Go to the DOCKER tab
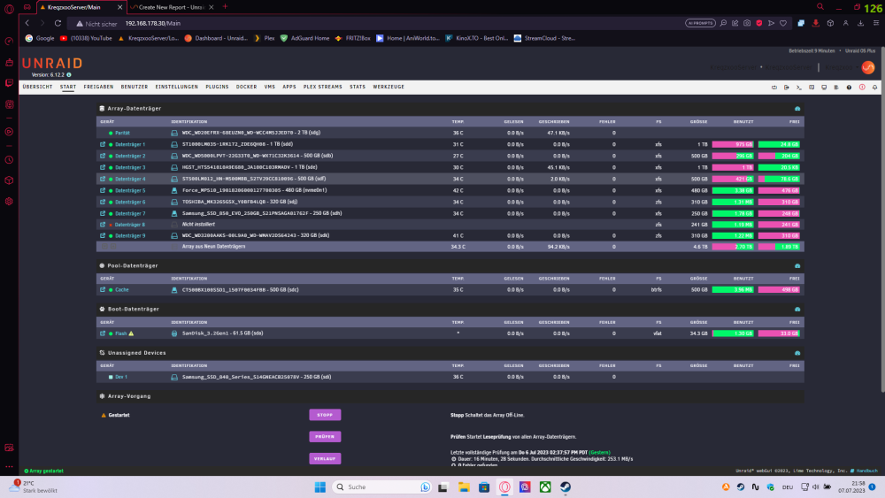 pos(246,87)
